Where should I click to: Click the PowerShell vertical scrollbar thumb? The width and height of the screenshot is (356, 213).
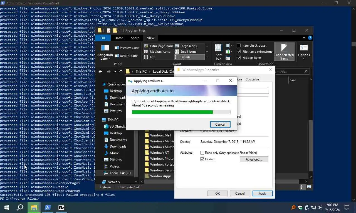353,44
